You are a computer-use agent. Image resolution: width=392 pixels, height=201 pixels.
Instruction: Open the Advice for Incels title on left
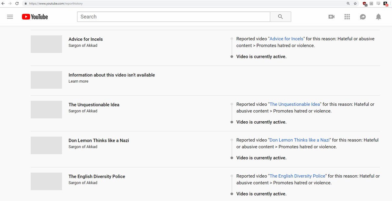coord(86,39)
